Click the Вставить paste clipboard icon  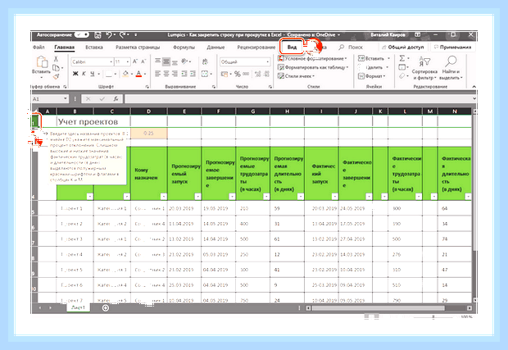42,62
